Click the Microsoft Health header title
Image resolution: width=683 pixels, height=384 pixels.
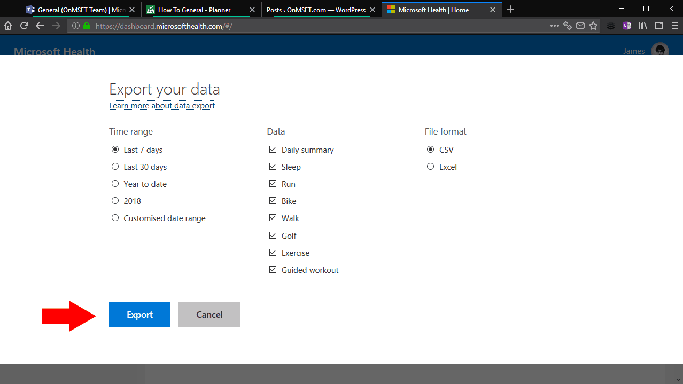click(55, 51)
